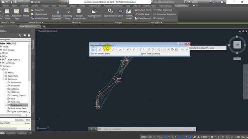Switch to the Home ribbon tab
This screenshot has height=139, width=248.
6,6
